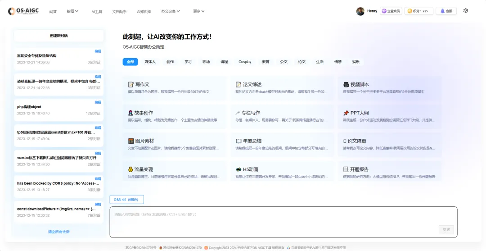The image size is (486, 251).
Task: Open the const downloadPicture conversation
Action: pyautogui.click(x=58, y=212)
